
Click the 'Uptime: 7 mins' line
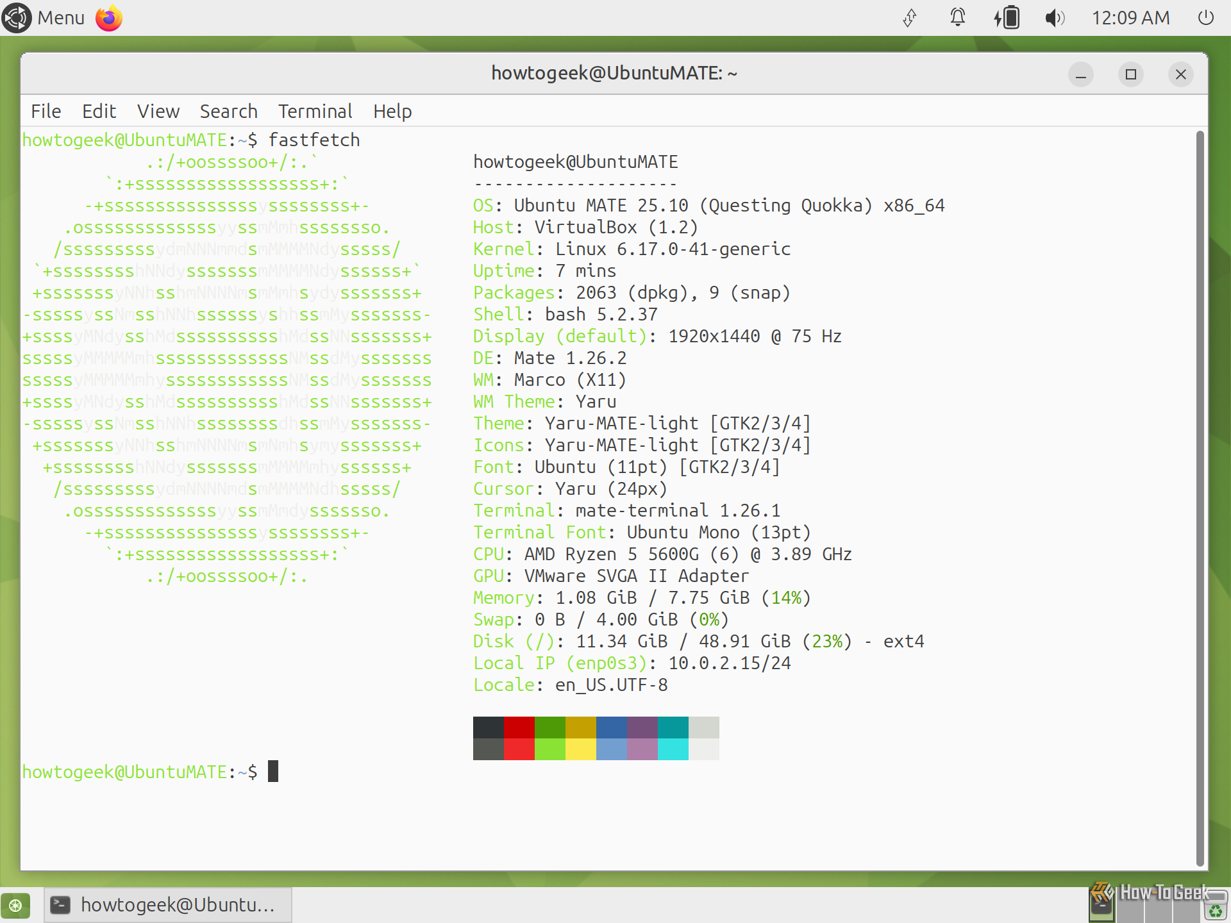tap(545, 270)
